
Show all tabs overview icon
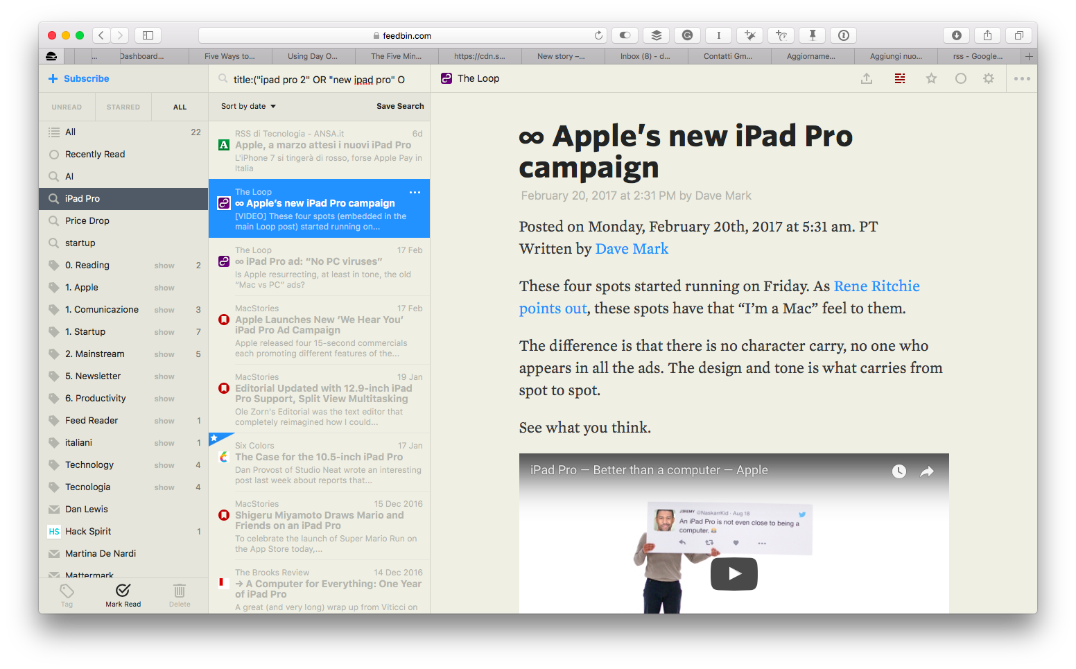click(x=1018, y=35)
